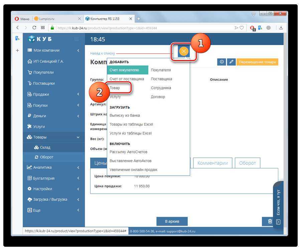Open the КУБ logo home

point(40,39)
